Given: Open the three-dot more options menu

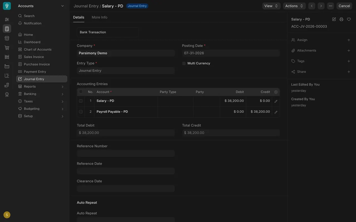Looking at the screenshot, I should pyautogui.click(x=330, y=6).
